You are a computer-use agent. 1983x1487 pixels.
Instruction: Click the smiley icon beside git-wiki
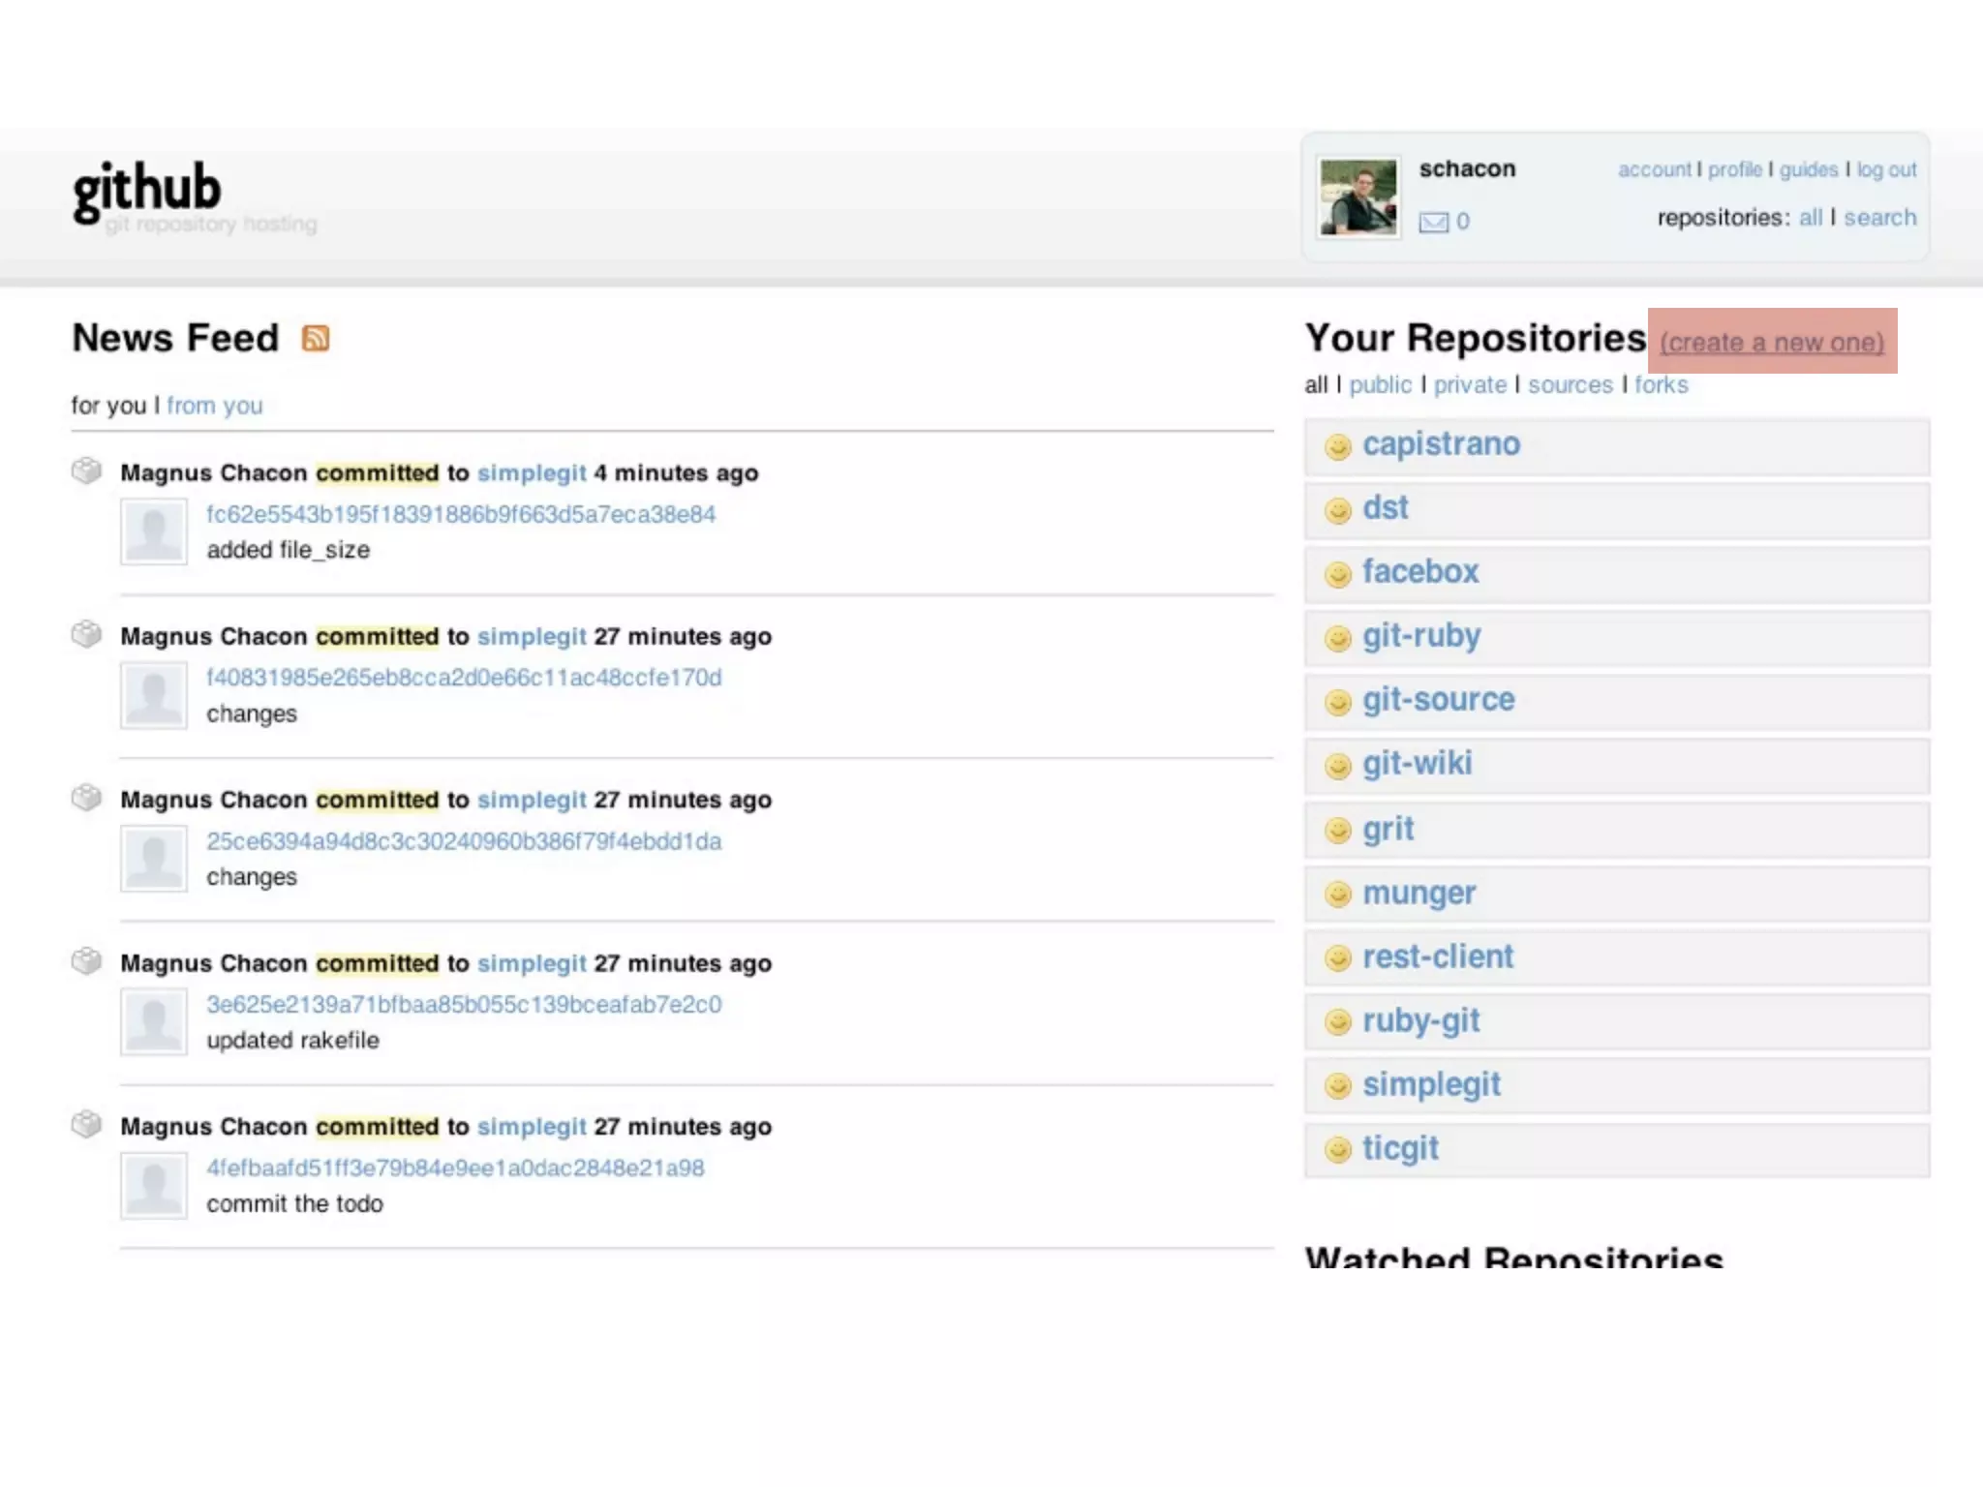[1338, 766]
